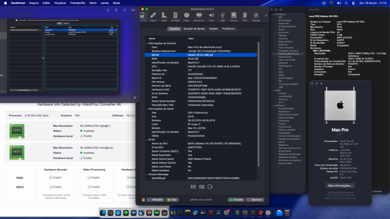The image size is (390, 219).
Task: Switch to the Periféricos tab
Action: [x=228, y=29]
